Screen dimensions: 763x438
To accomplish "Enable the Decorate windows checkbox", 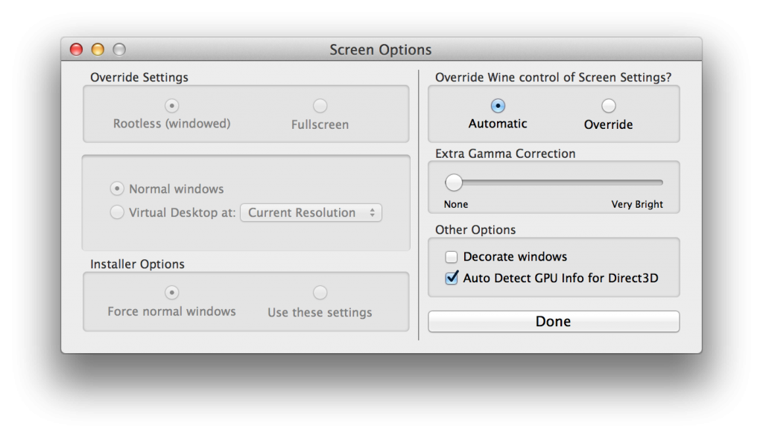I will point(452,257).
